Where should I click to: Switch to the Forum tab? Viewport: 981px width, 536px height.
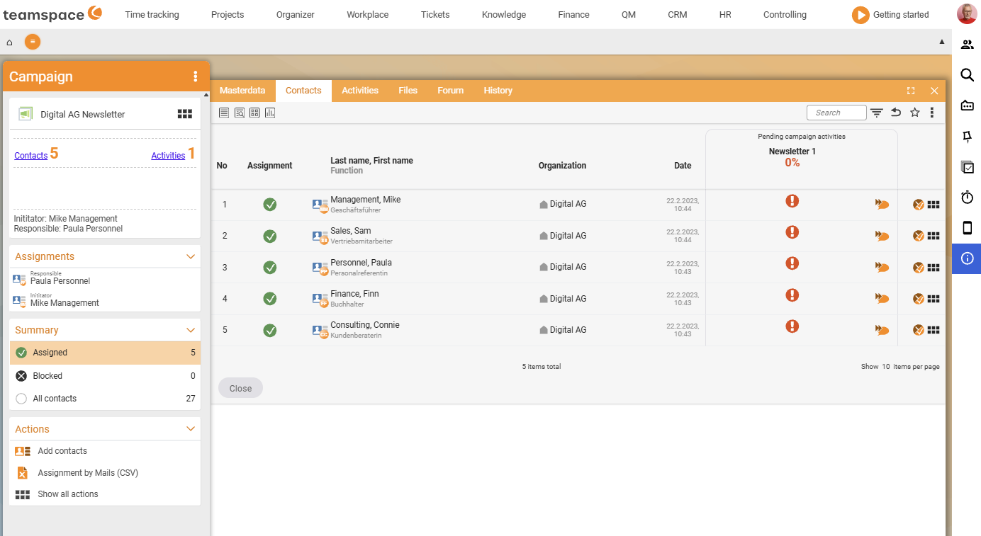pyautogui.click(x=451, y=91)
